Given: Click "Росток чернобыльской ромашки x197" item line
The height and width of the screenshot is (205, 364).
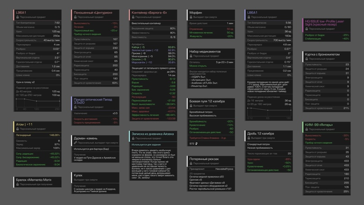Looking at the screenshot, I should click(x=210, y=189).
